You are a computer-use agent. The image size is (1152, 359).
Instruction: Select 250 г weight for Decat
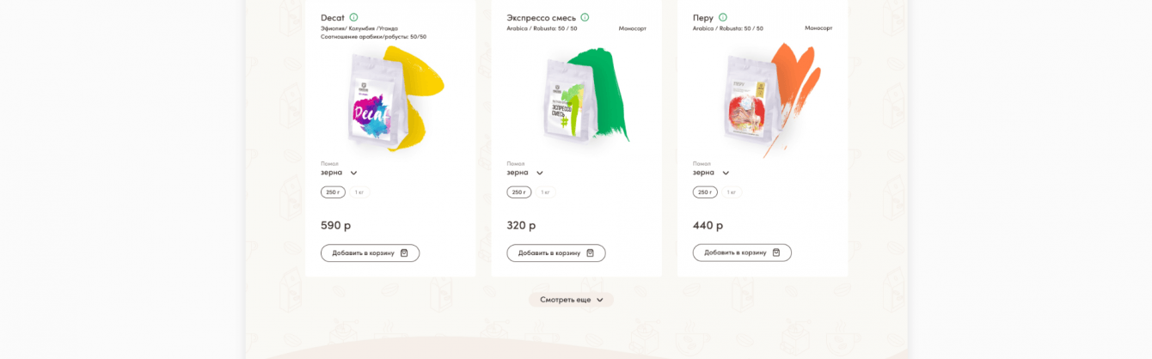(x=333, y=192)
